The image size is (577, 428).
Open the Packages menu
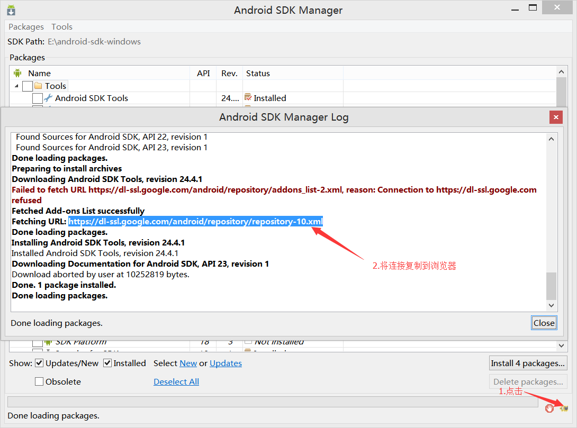click(x=26, y=27)
